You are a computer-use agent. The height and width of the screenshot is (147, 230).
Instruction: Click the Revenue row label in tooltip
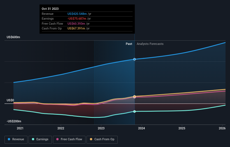pos(48,14)
